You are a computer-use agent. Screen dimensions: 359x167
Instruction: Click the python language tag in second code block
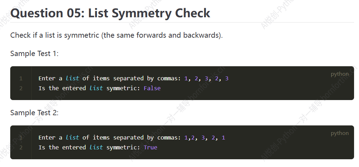340,133
